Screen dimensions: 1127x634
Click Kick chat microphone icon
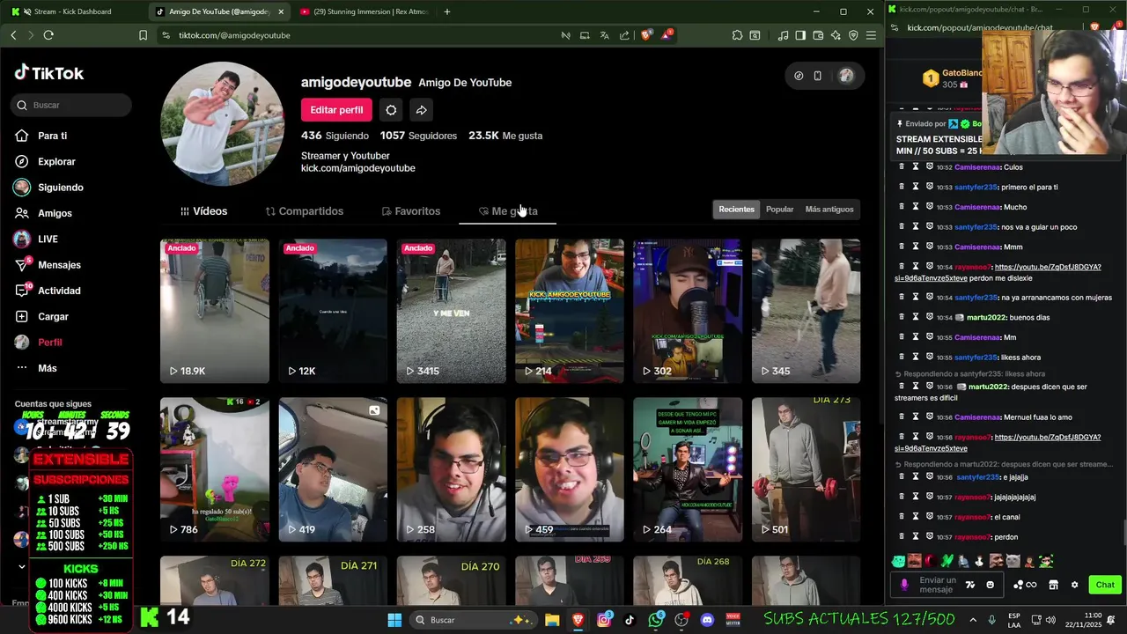point(903,585)
